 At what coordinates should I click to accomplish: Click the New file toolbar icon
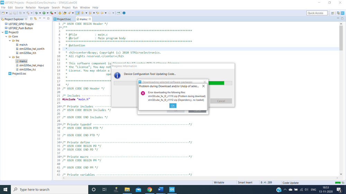[3, 13]
